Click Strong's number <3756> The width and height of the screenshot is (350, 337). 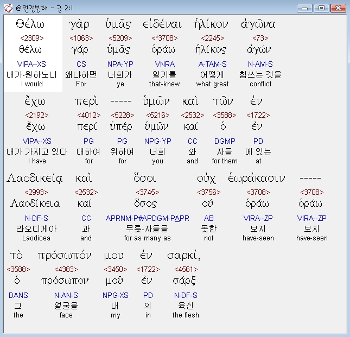[209, 193]
